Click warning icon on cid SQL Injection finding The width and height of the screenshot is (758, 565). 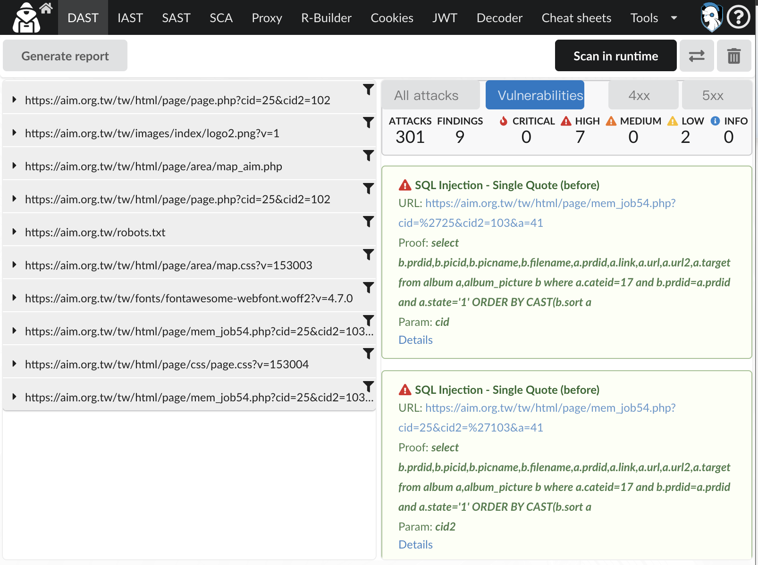405,185
